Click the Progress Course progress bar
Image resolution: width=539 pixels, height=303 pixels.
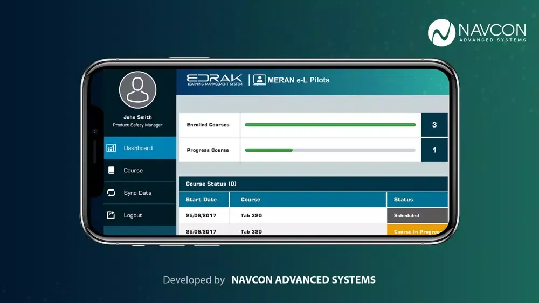point(330,150)
